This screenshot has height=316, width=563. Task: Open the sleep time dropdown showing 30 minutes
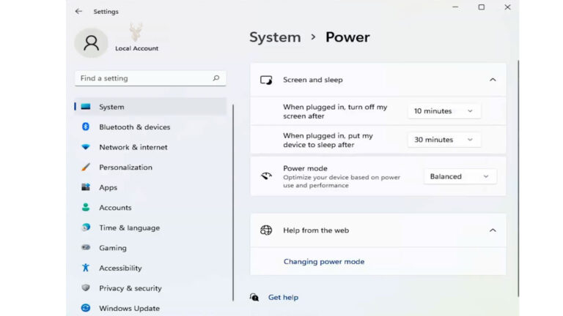pyautogui.click(x=444, y=140)
